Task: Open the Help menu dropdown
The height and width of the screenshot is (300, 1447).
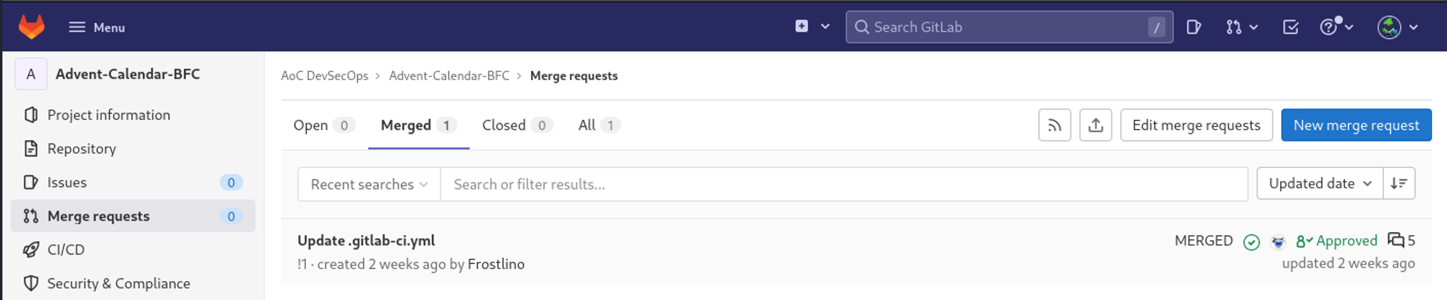Action: click(1336, 27)
